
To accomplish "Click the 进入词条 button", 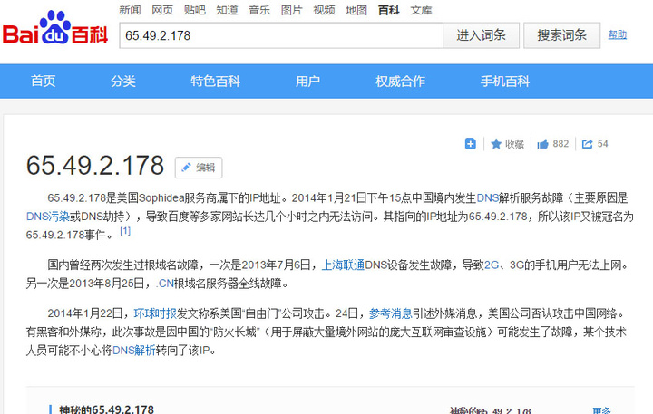I will pos(481,35).
